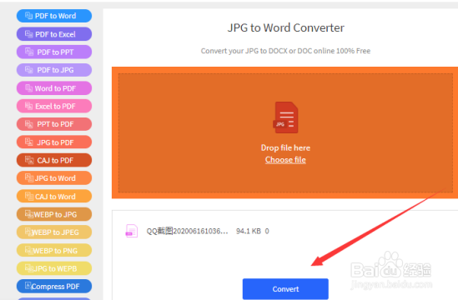This screenshot has width=458, height=300.
Task: Select the WEBP to PNG tool
Action: coord(54,250)
